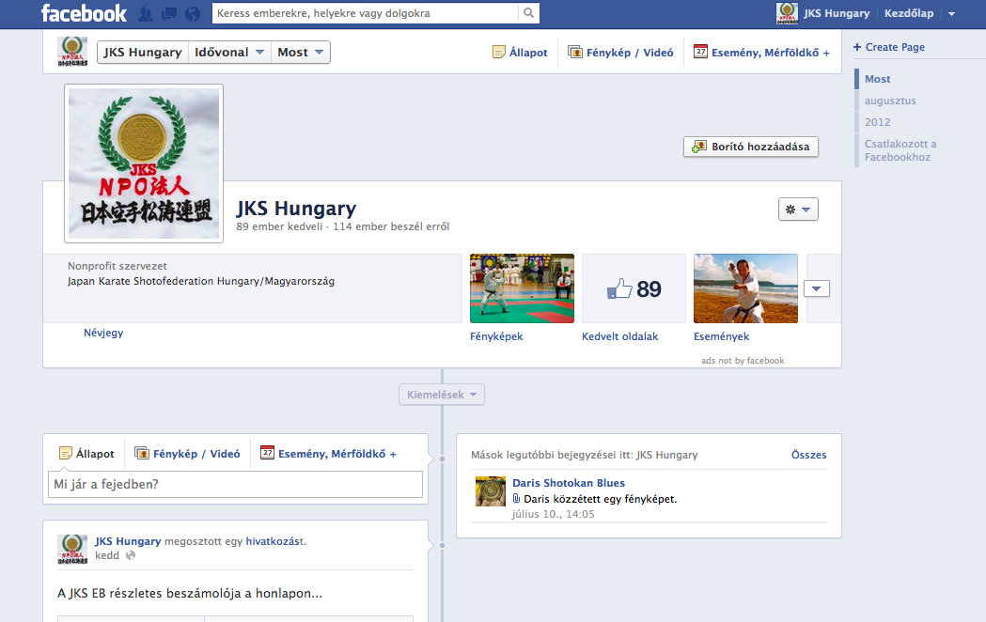
Task: Select Állapot in the top header bar
Action: 520,53
